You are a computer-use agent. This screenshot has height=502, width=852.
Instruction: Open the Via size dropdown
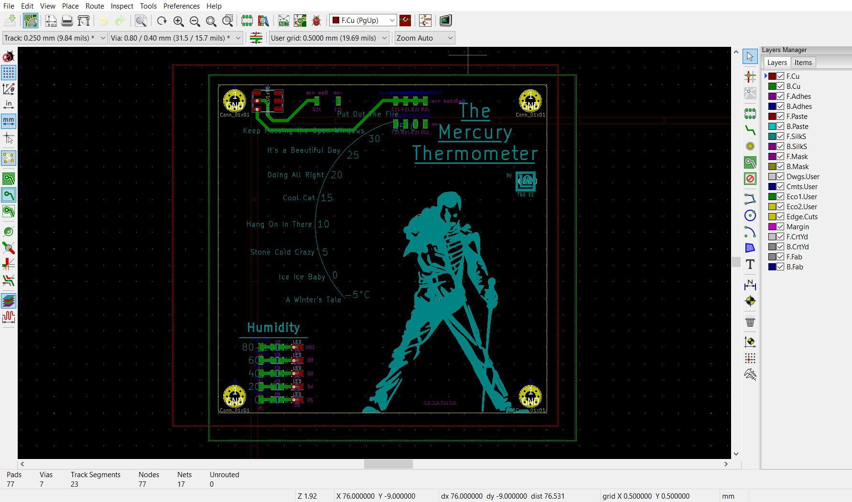pos(176,38)
